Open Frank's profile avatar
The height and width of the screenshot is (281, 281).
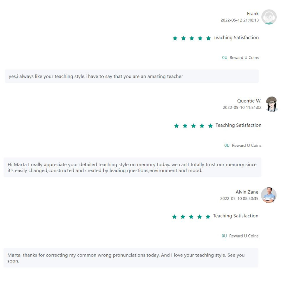269,17
